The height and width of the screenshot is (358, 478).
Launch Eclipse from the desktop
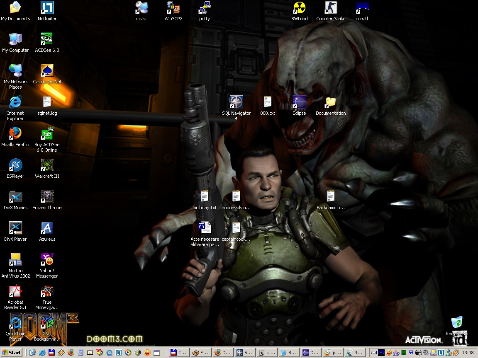(299, 106)
